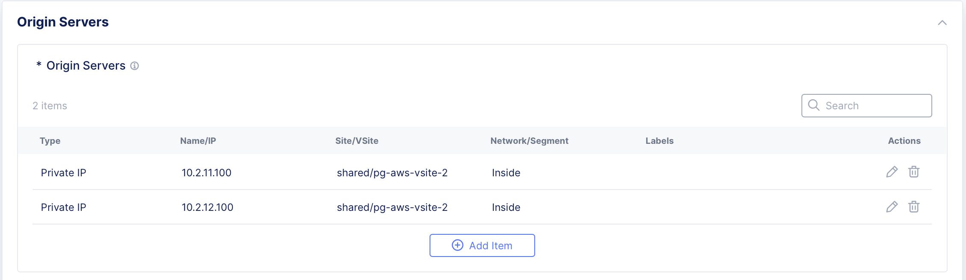Viewport: 966px width, 280px height.
Task: Click the Name/IP column header
Action: pos(198,141)
